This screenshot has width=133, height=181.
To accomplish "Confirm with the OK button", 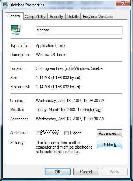I will [x=58, y=171].
